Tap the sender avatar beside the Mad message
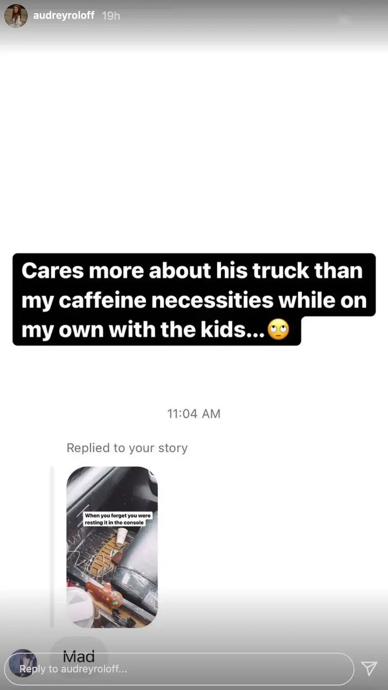388x690 pixels. (23, 663)
